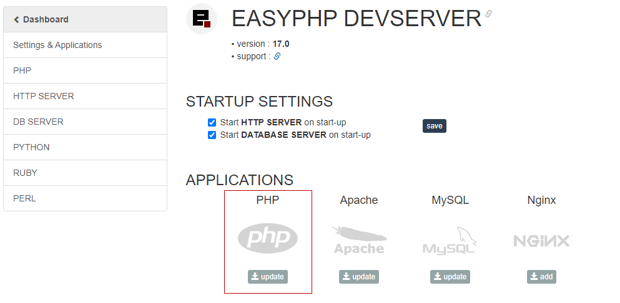Go back using the Dashboard chevron

click(17, 19)
